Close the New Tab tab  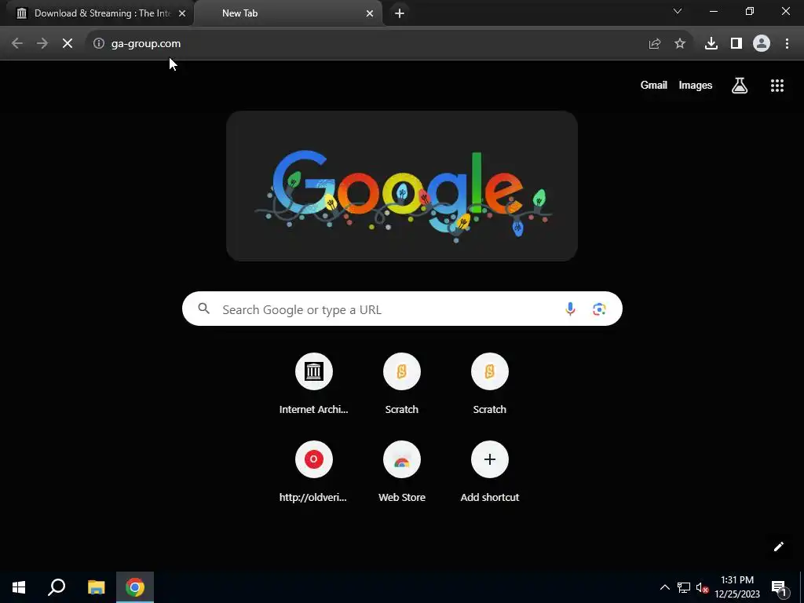[x=370, y=13]
